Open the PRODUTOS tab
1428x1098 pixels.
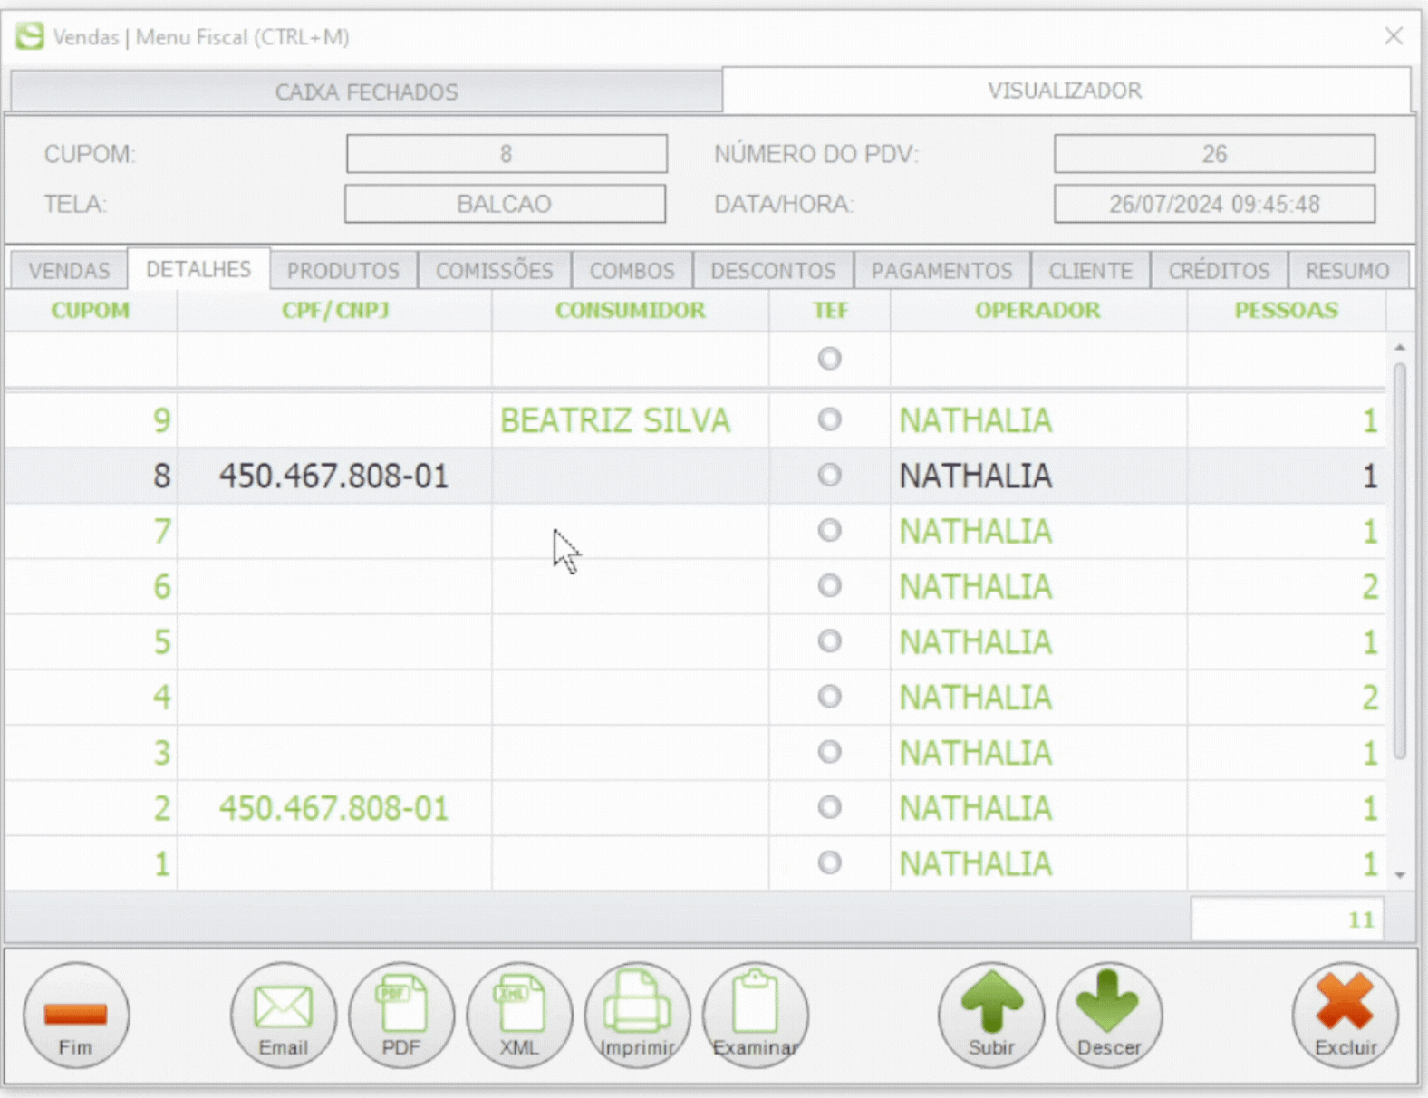(343, 271)
